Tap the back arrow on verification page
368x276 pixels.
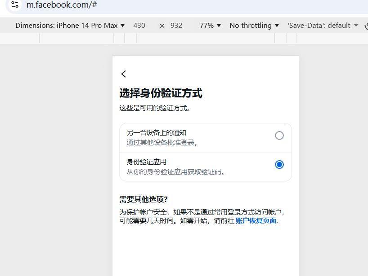(124, 74)
